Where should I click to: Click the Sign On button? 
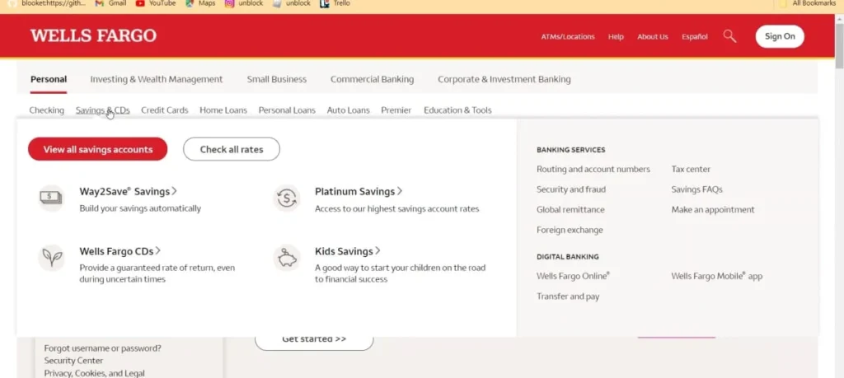[780, 36]
